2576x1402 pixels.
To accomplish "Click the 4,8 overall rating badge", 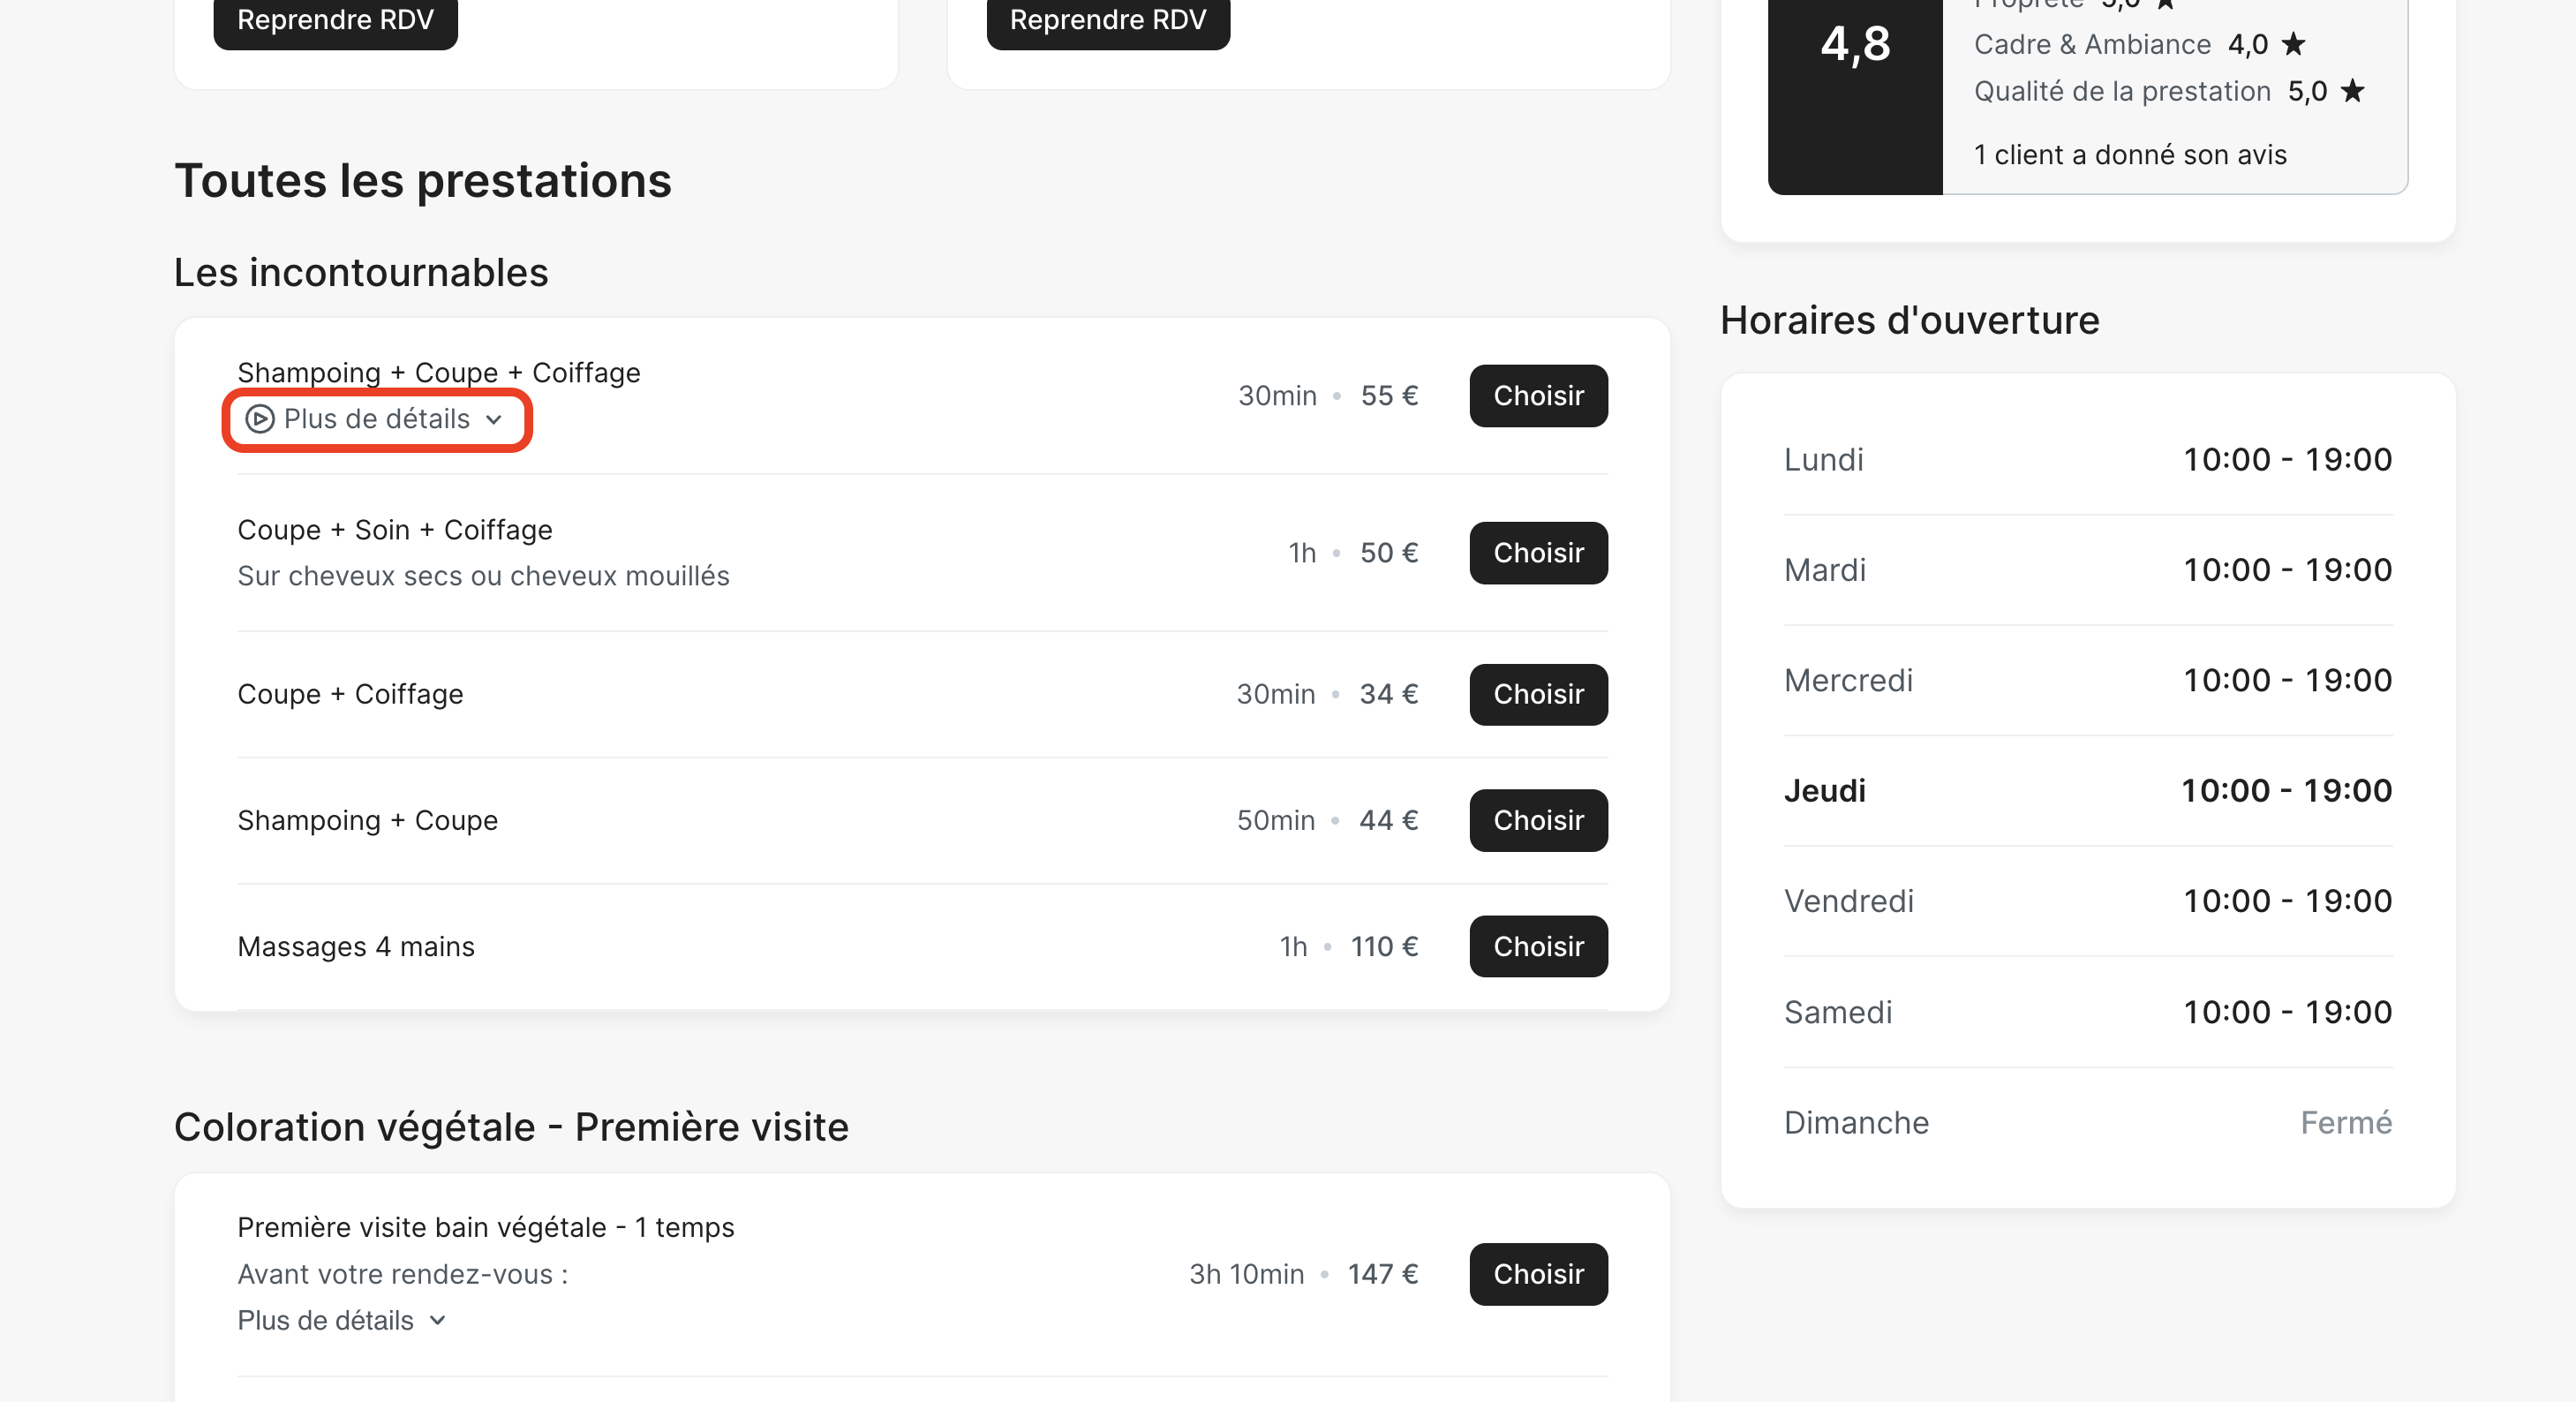I will tap(1854, 45).
